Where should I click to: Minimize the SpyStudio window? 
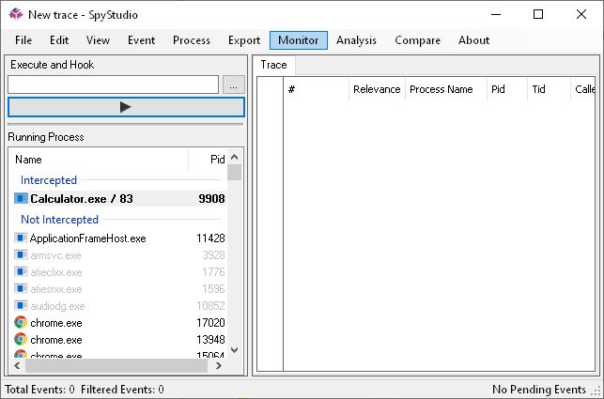tap(496, 15)
